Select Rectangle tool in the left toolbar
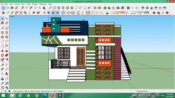This screenshot has height=98, width=175. (x=2, y=33)
